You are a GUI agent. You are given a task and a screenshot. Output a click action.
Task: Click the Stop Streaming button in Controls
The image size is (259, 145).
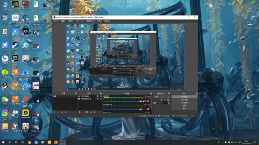point(184,97)
